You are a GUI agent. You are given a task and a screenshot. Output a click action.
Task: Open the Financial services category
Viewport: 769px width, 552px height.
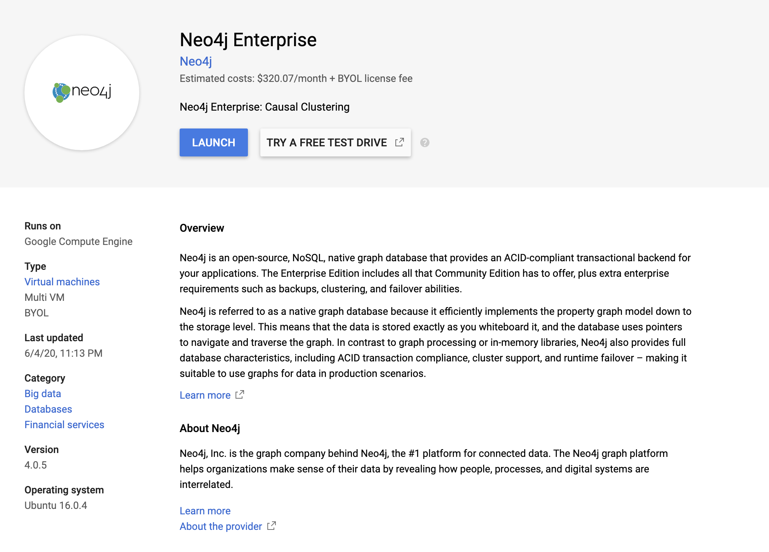click(x=64, y=425)
